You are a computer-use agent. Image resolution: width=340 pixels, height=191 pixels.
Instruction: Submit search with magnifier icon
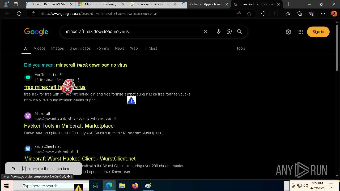click(240, 32)
